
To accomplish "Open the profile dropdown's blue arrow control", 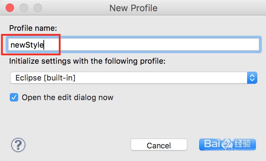I will (x=252, y=78).
